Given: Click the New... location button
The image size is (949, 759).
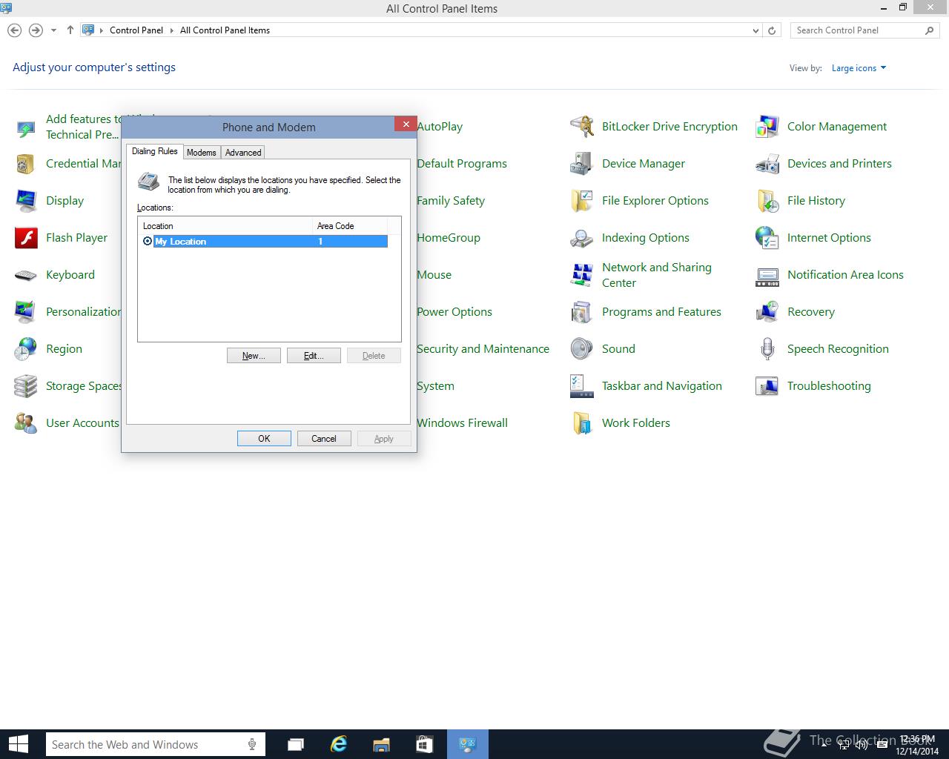Looking at the screenshot, I should (x=254, y=356).
